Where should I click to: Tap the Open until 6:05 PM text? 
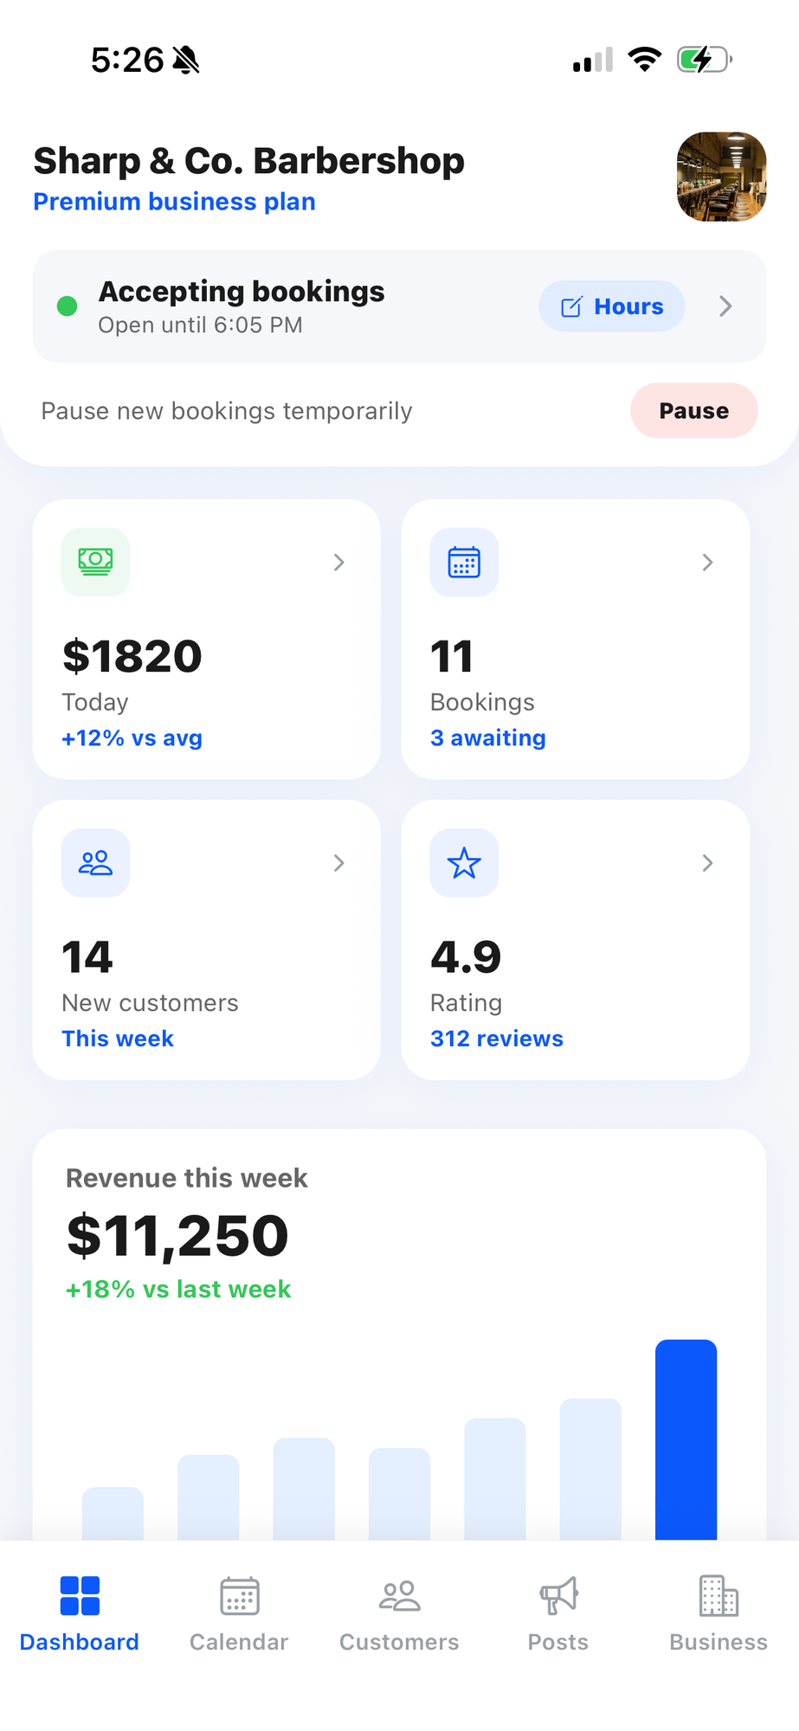tap(200, 325)
